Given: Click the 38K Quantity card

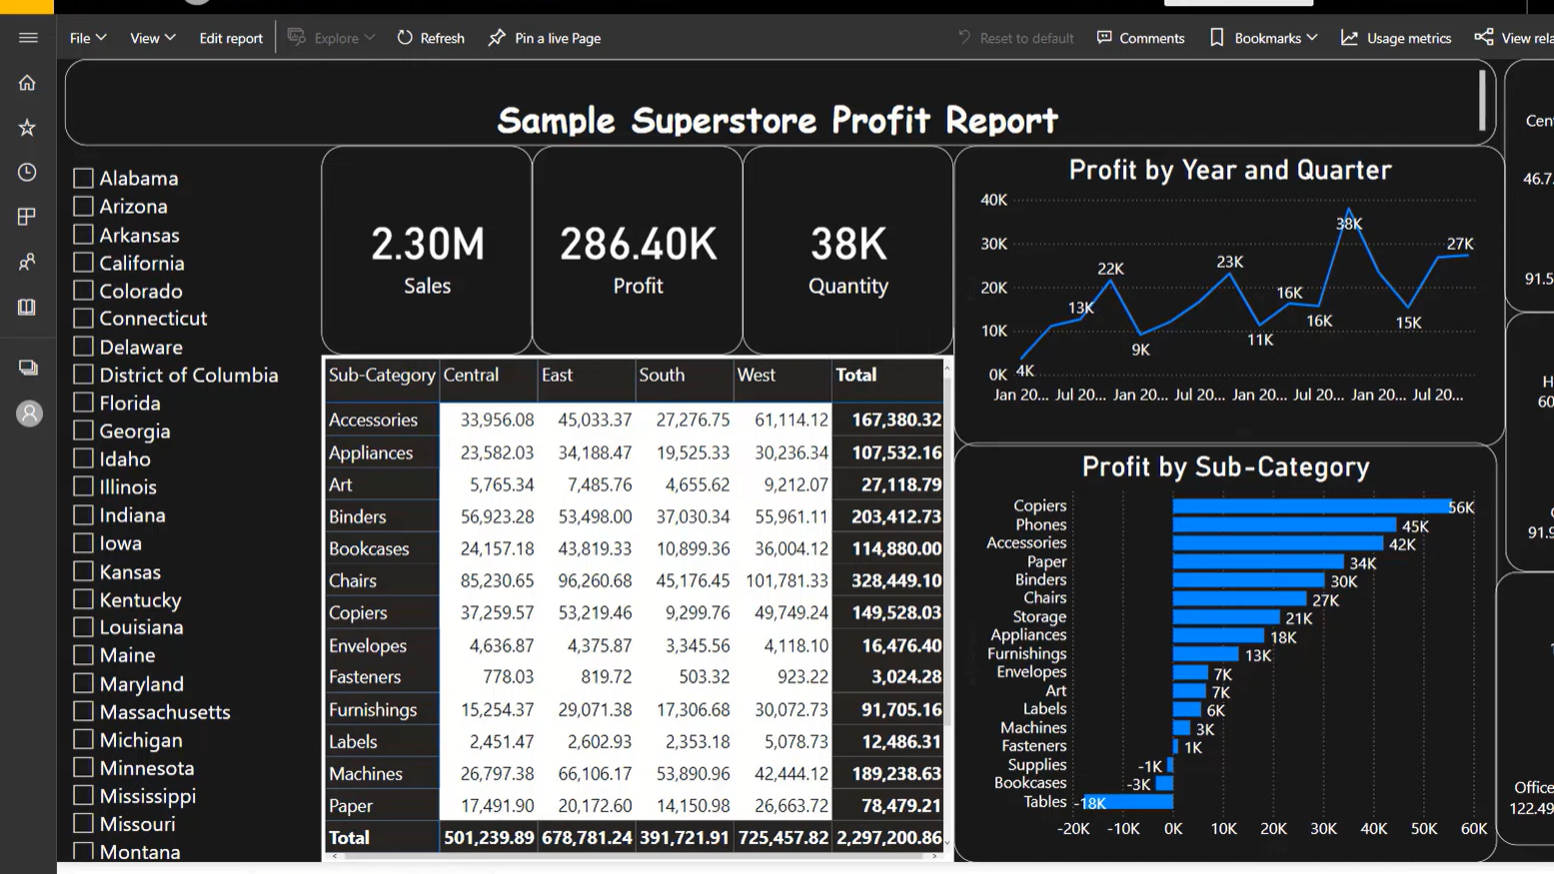Looking at the screenshot, I should click(x=848, y=251).
